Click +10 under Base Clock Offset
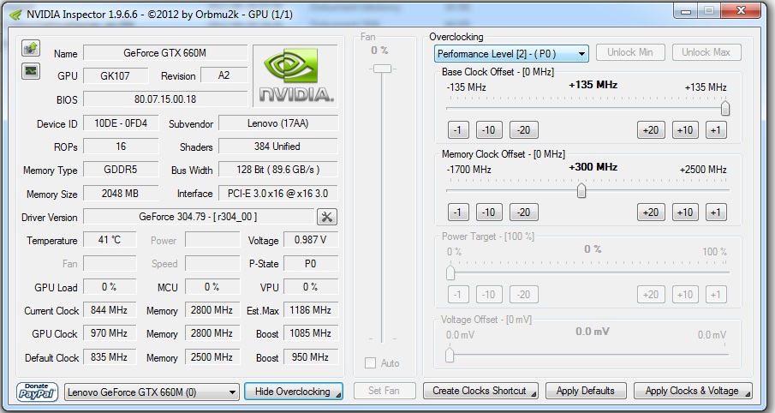775x413 pixels. pos(685,130)
